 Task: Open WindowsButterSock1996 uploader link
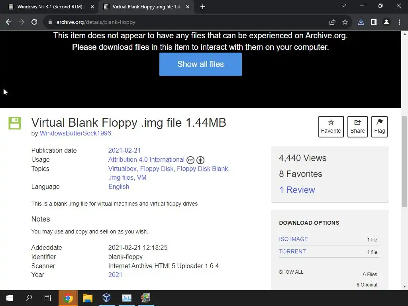point(75,133)
